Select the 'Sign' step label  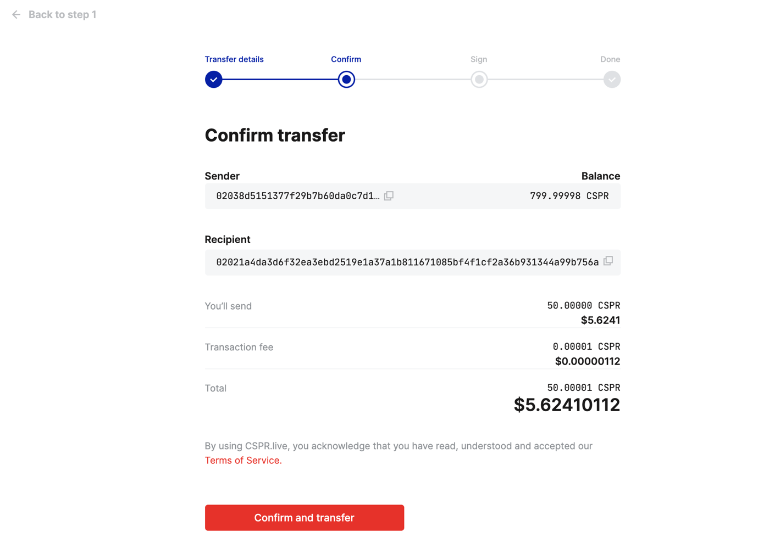click(479, 59)
